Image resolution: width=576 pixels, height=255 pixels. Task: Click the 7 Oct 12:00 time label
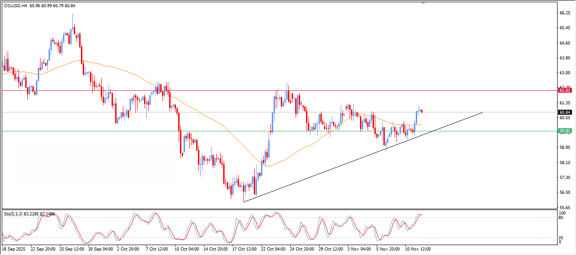pyautogui.click(x=157, y=249)
